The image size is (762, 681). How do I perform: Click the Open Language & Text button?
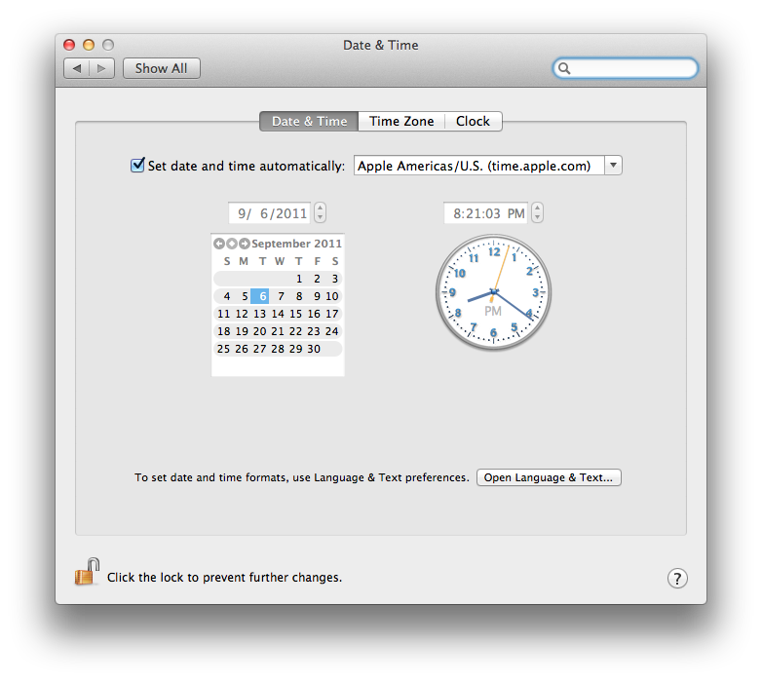(x=549, y=477)
